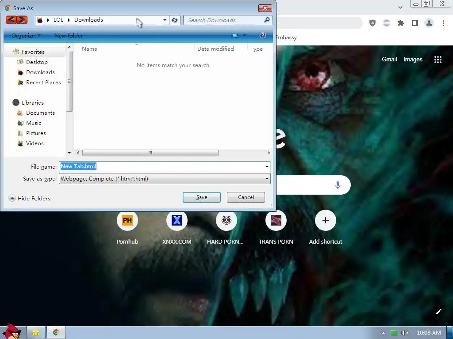The height and width of the screenshot is (339, 453).
Task: Click the refresh button next to address bar
Action: point(174,20)
